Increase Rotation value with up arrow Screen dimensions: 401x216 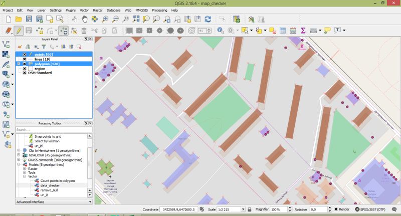pyautogui.click(x=330, y=208)
